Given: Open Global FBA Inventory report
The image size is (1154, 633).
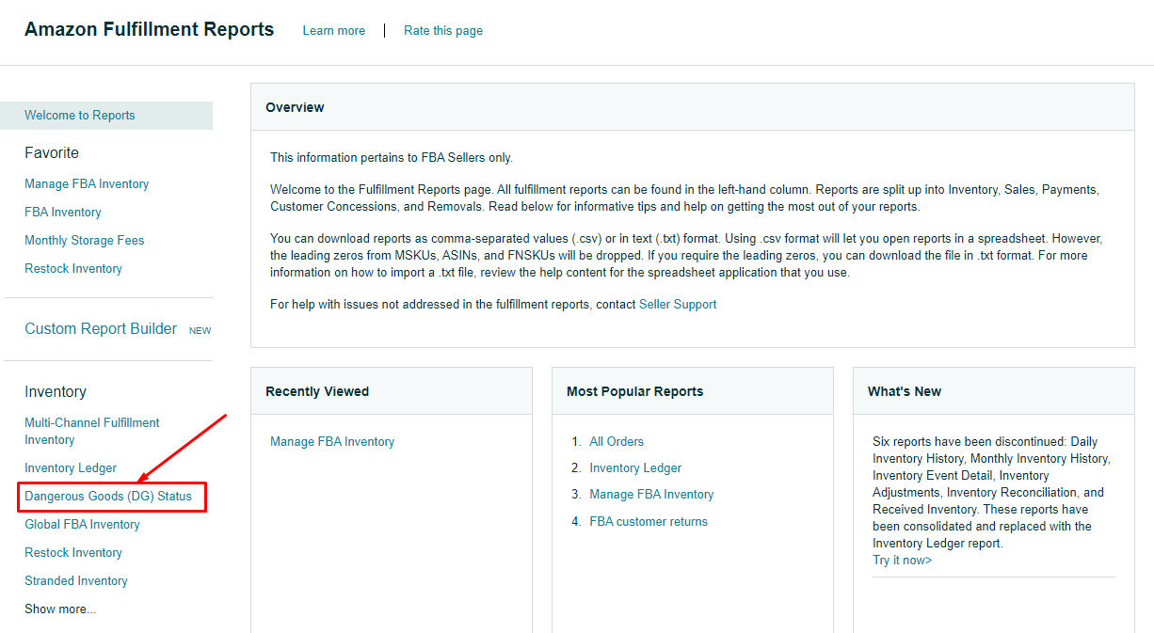Looking at the screenshot, I should [82, 525].
